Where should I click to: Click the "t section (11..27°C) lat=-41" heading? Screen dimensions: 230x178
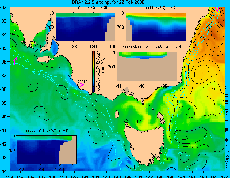[46, 130]
